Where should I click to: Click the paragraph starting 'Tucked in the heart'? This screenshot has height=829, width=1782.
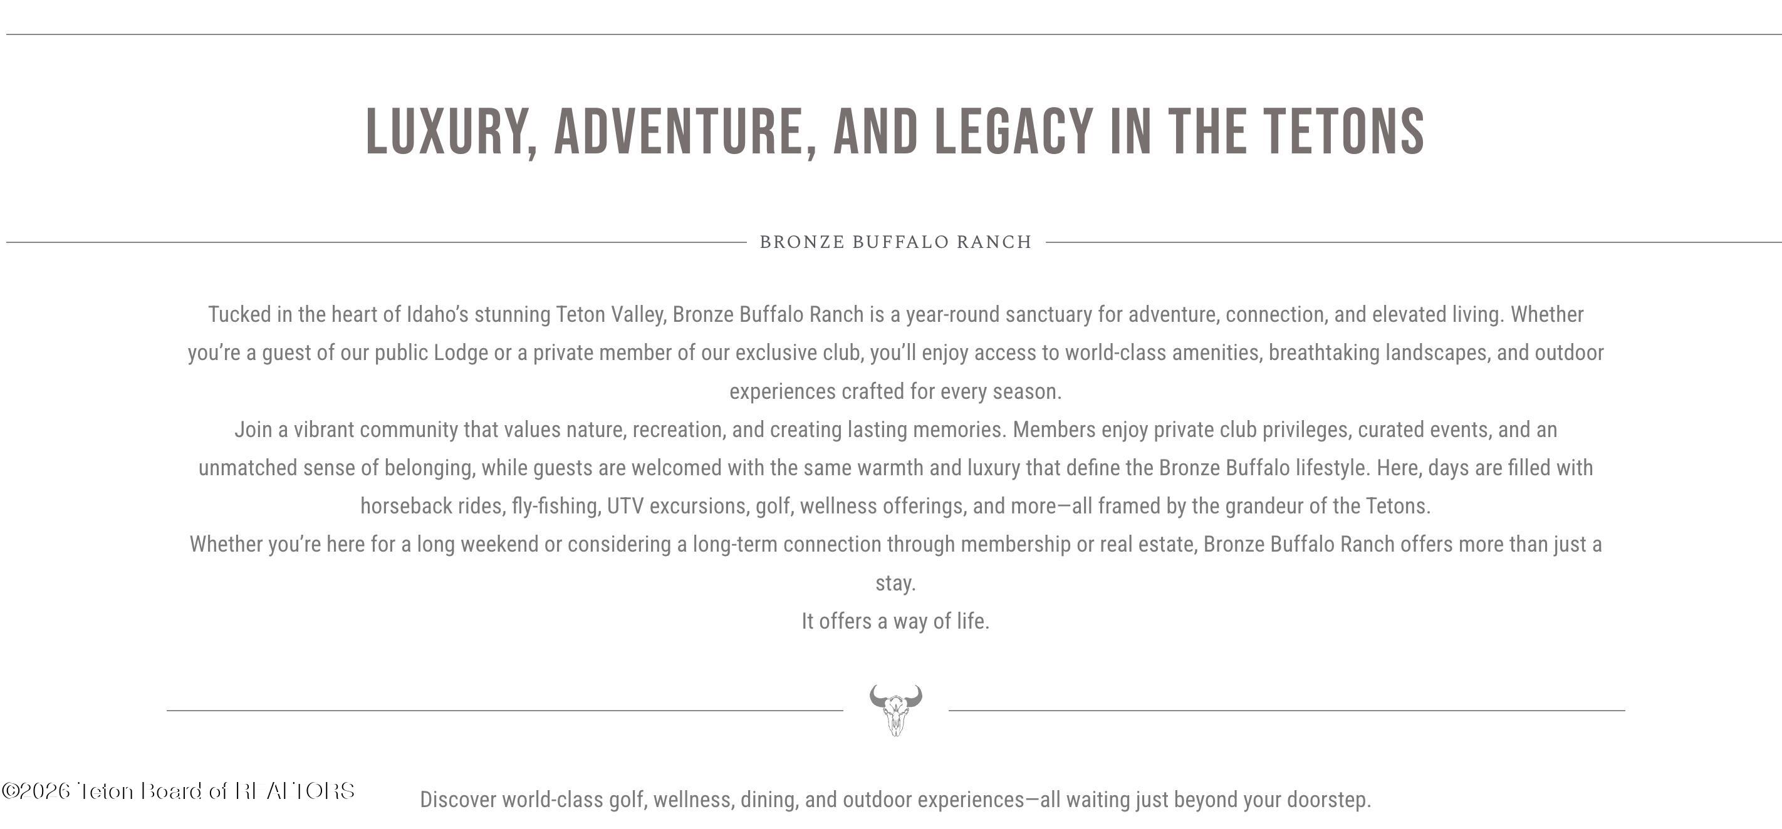coord(896,353)
